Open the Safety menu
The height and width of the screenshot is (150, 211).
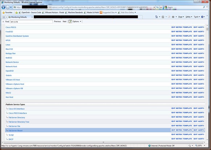pyautogui.click(x=189, y=17)
